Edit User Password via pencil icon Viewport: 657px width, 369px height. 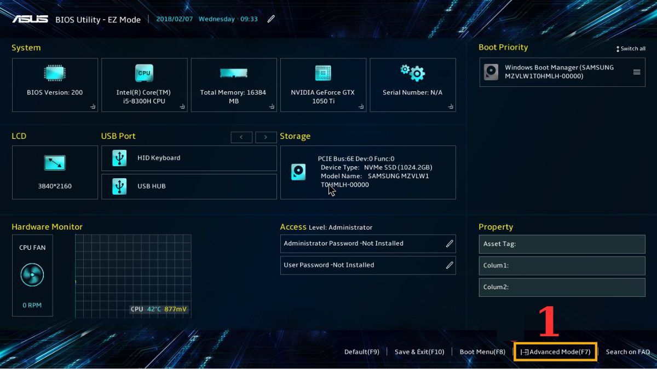(449, 265)
